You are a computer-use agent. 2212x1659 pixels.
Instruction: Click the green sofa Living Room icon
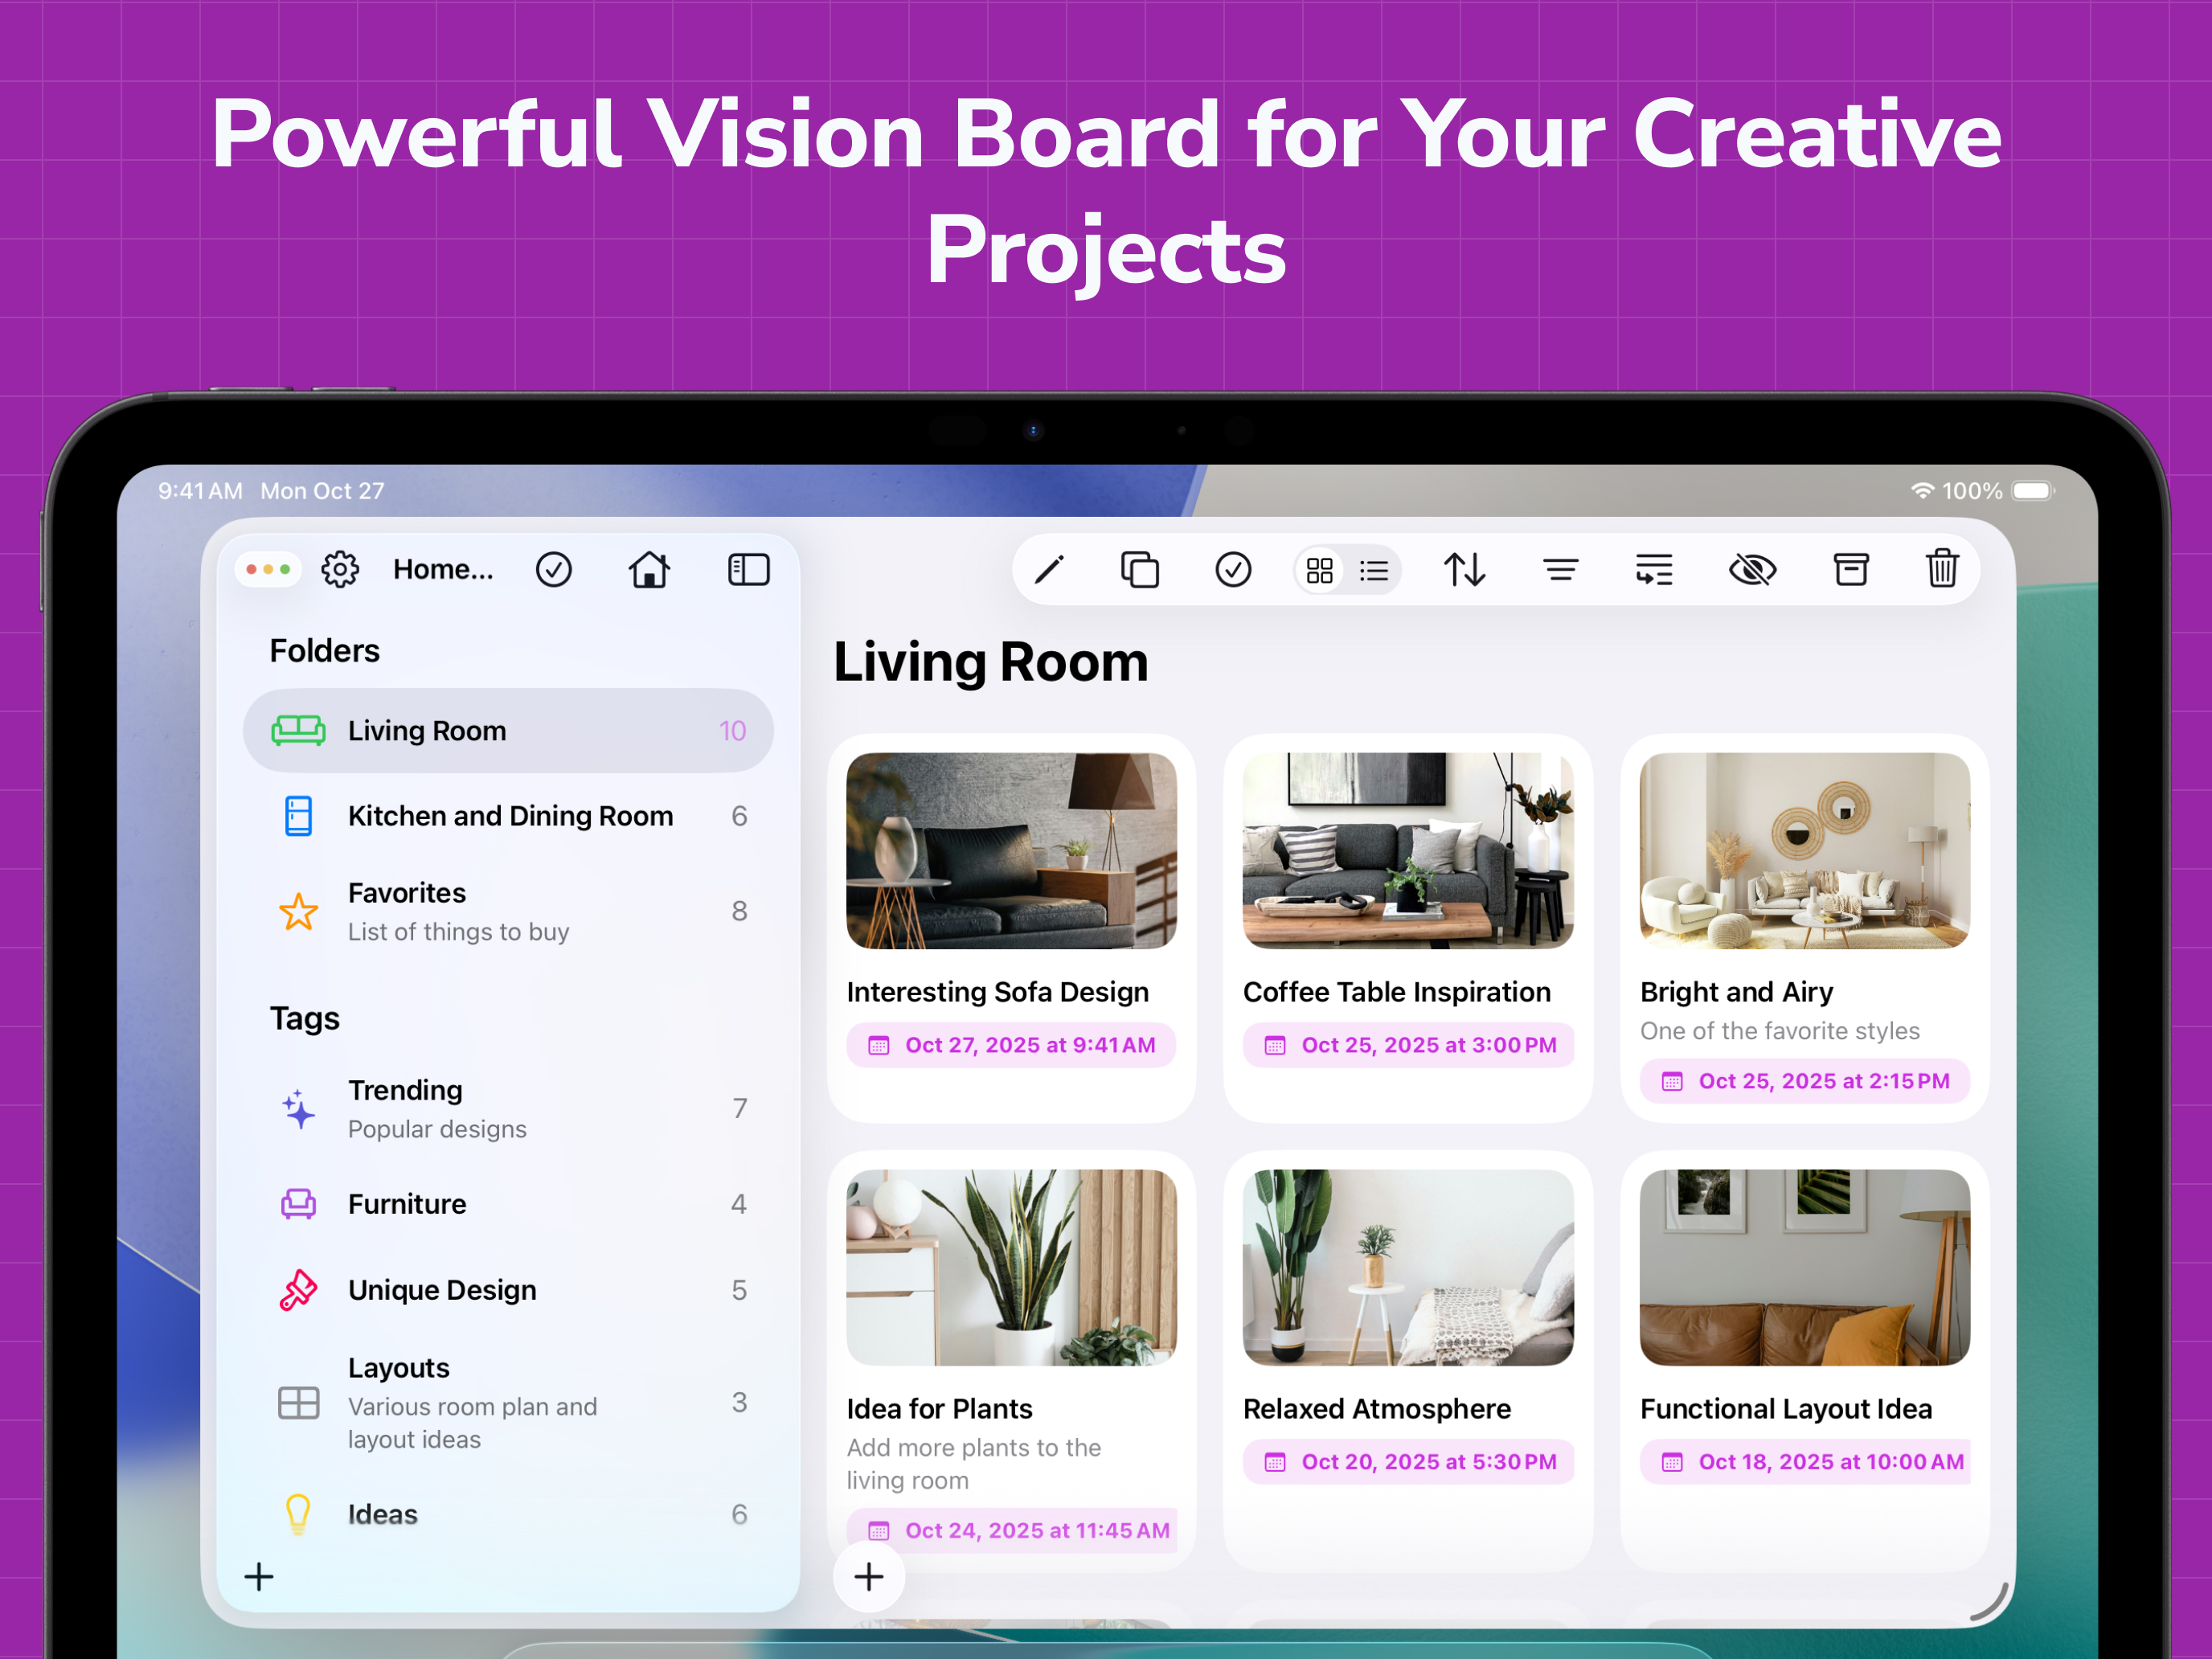[x=298, y=731]
